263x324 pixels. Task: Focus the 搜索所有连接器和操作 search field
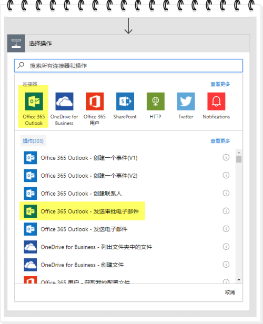(x=128, y=66)
